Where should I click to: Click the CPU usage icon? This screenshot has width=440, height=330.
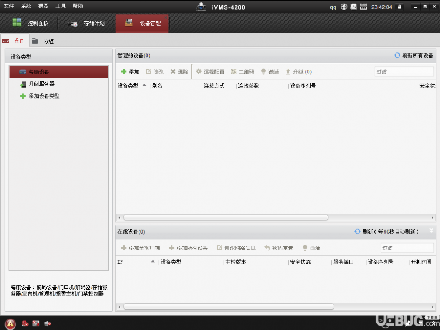pos(354,7)
